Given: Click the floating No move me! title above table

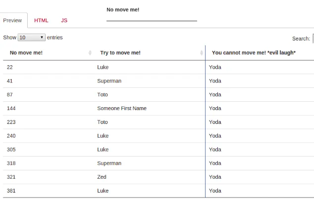Looking at the screenshot, I should click(123, 9).
